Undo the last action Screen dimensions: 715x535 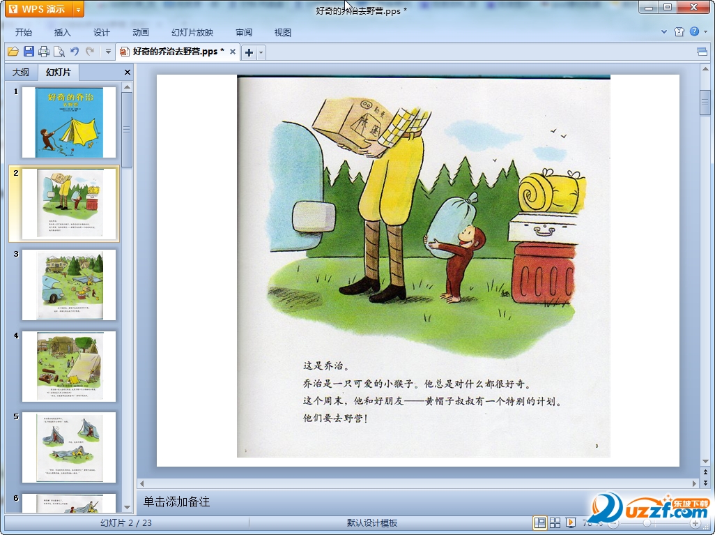[x=75, y=52]
